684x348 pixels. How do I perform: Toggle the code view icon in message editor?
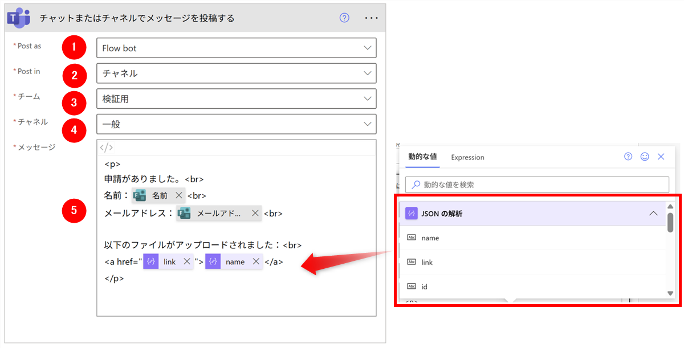pyautogui.click(x=107, y=148)
